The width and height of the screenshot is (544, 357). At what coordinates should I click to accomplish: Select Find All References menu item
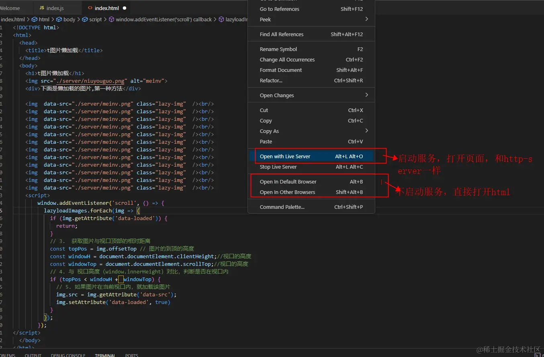coord(311,34)
